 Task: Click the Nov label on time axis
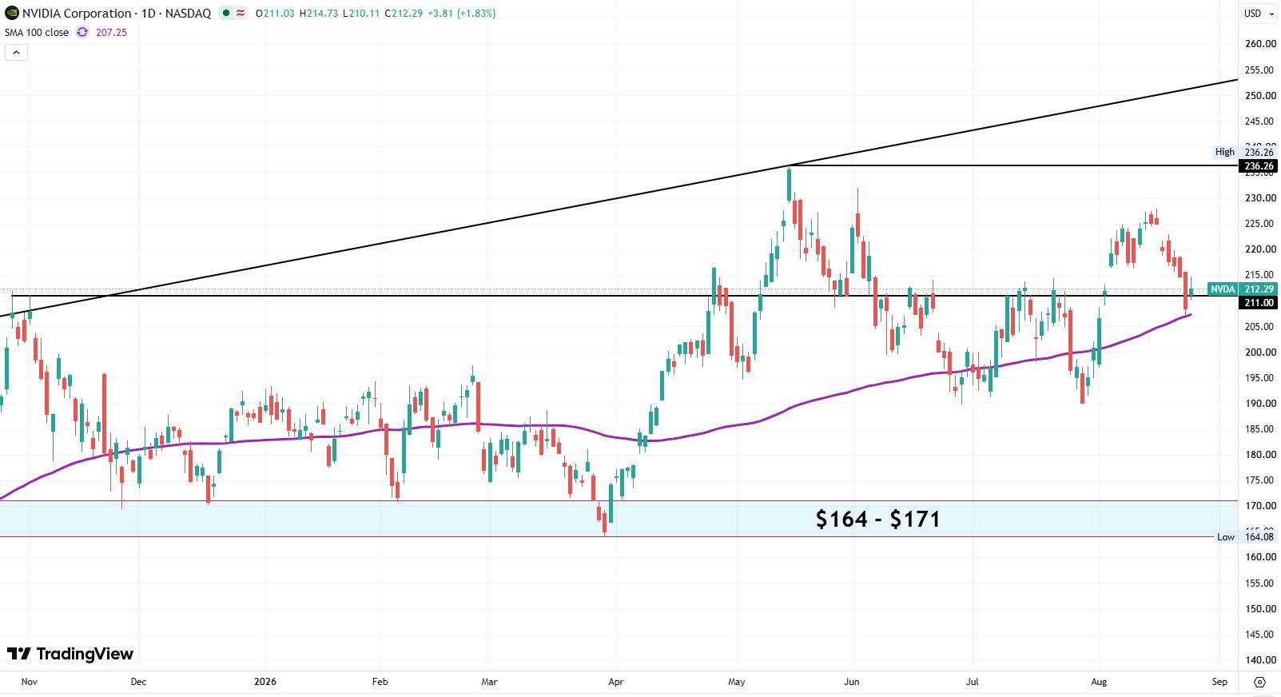point(30,682)
